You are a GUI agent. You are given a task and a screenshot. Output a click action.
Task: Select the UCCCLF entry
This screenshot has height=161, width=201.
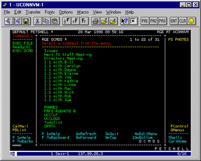point(51,115)
